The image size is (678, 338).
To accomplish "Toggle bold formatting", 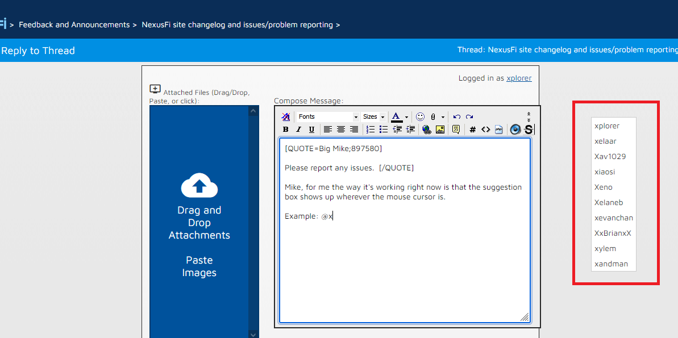I will pos(285,130).
